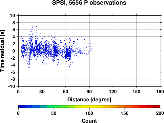
Task: Click the colorbar tick label 200
Action: click(x=160, y=113)
